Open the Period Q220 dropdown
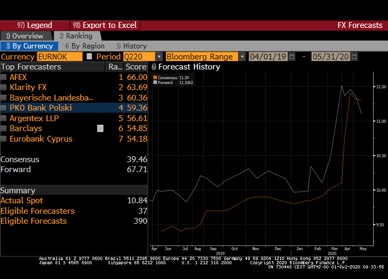Image resolution: width=388 pixels, height=279 pixels. pos(159,56)
